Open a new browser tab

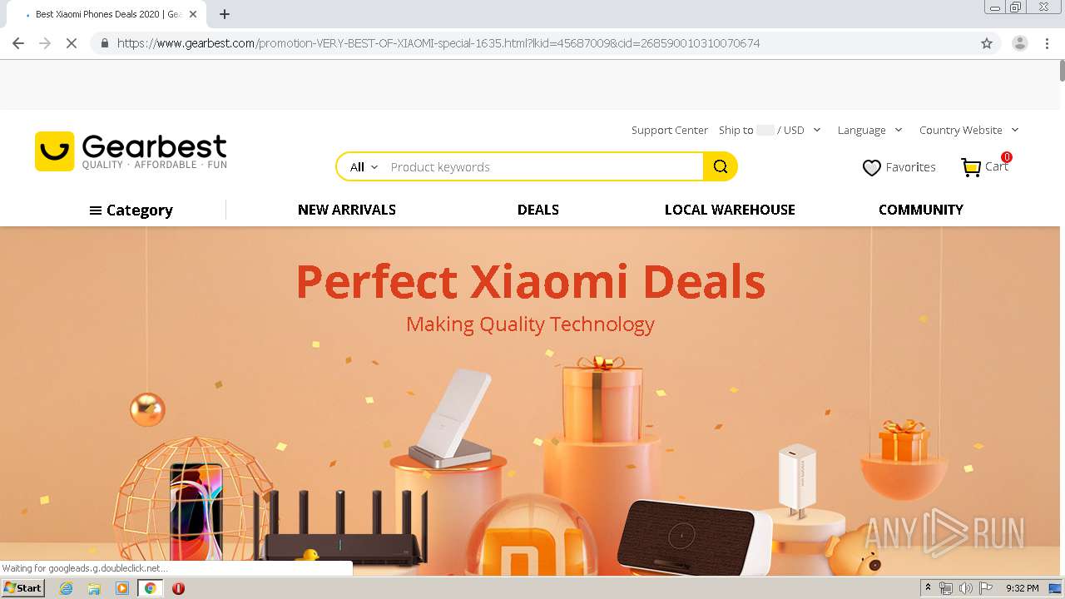[224, 14]
